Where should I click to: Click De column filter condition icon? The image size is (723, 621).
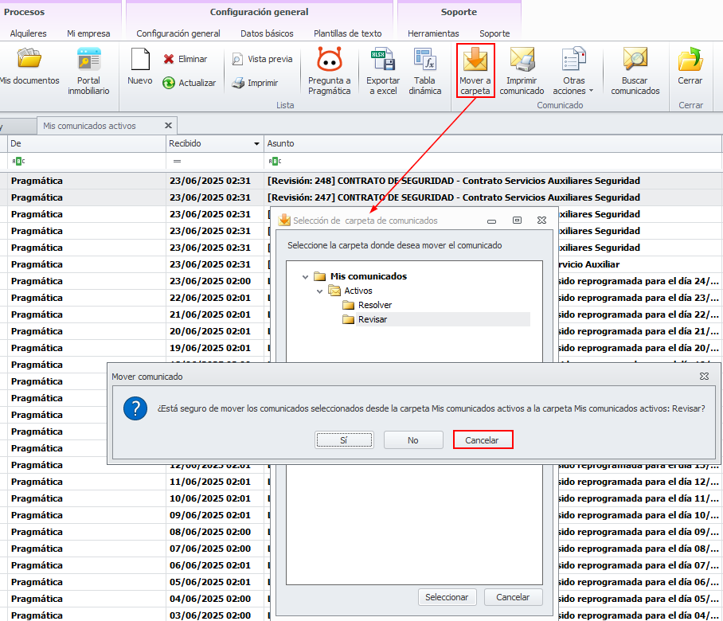click(x=18, y=161)
